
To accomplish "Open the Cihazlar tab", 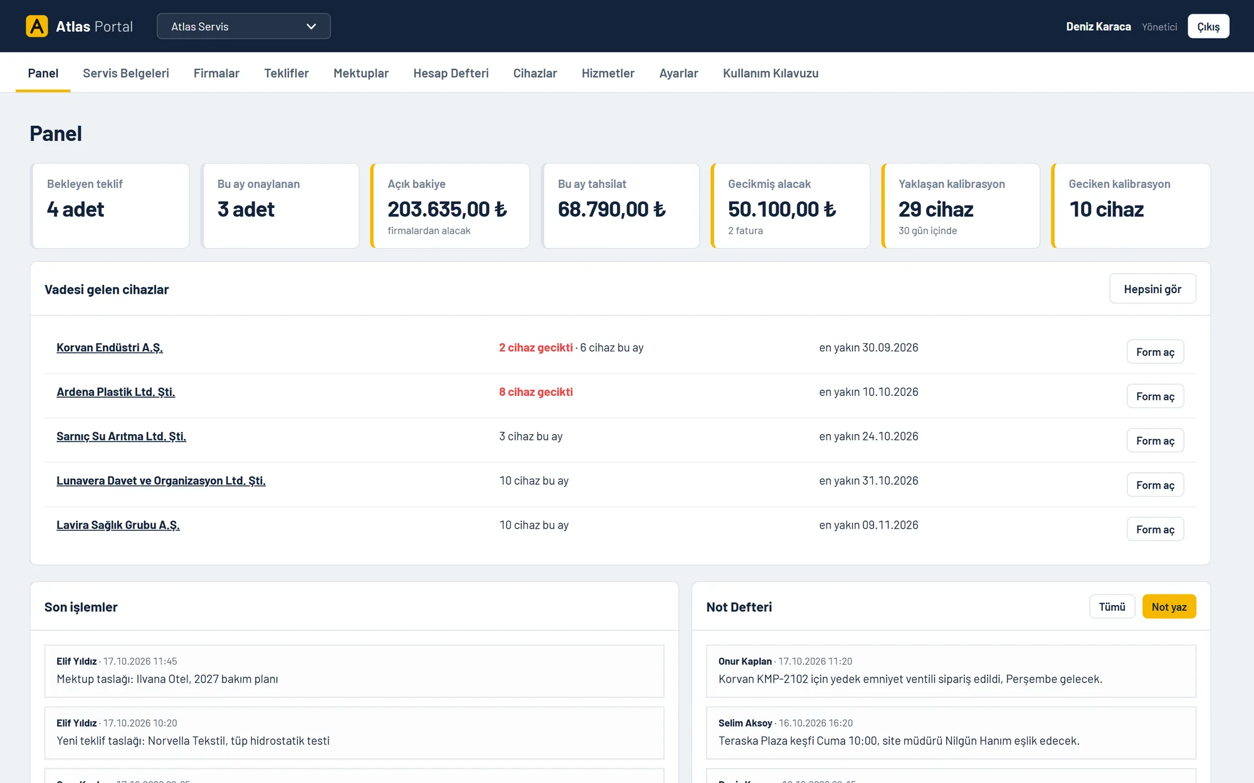I will point(535,73).
